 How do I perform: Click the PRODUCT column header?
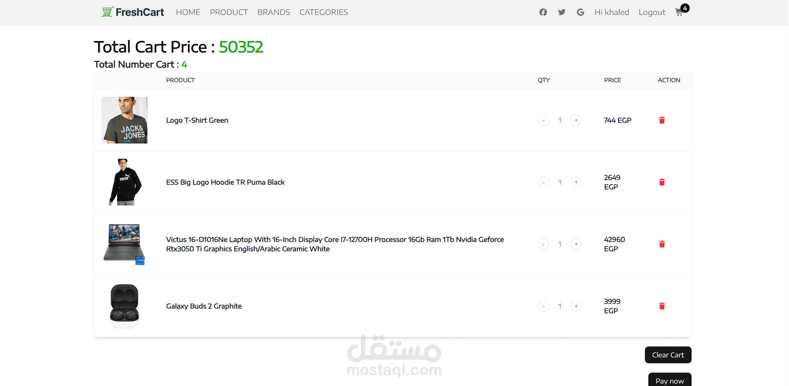tap(181, 80)
